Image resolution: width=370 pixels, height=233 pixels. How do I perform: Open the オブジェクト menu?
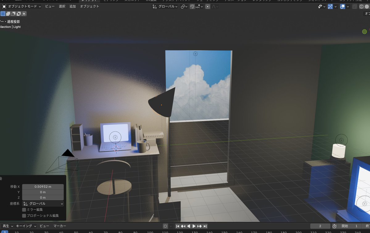[x=89, y=6]
